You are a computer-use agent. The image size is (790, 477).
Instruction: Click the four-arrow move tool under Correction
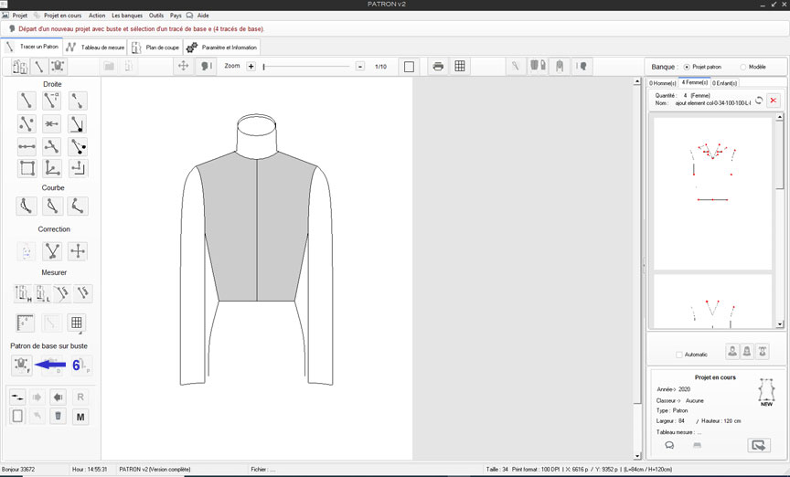click(x=79, y=251)
